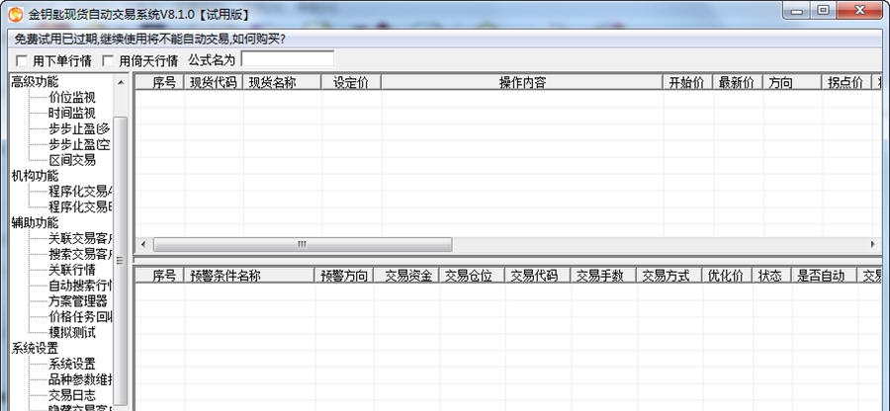This screenshot has width=890, height=411.
Task: Click the 方向 column header
Action: pyautogui.click(x=792, y=83)
